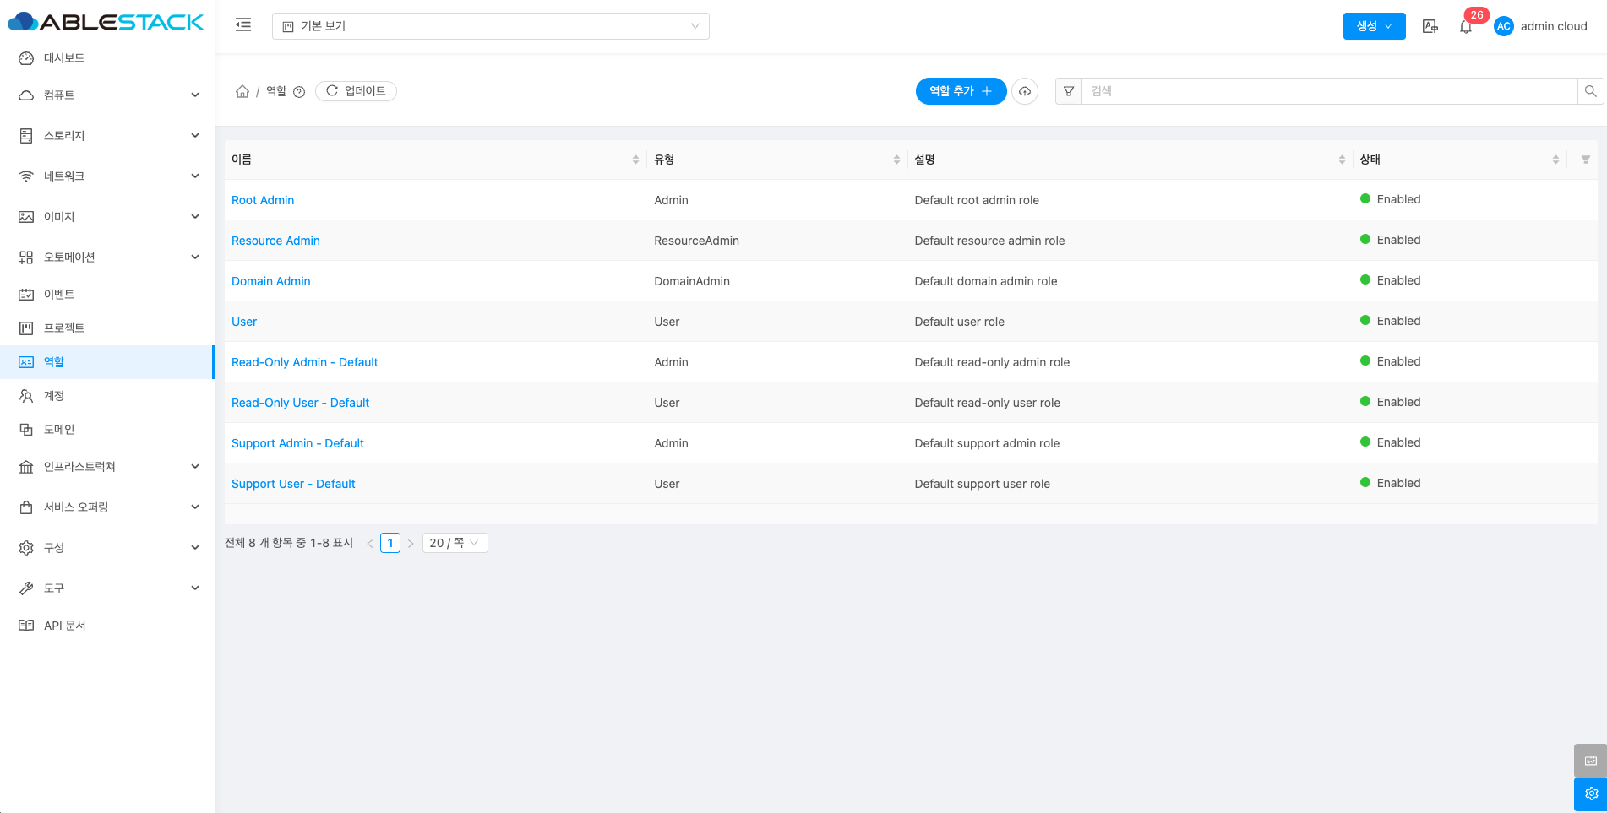Click the home icon in breadcrumb
This screenshot has height=813, width=1607.
click(x=242, y=91)
